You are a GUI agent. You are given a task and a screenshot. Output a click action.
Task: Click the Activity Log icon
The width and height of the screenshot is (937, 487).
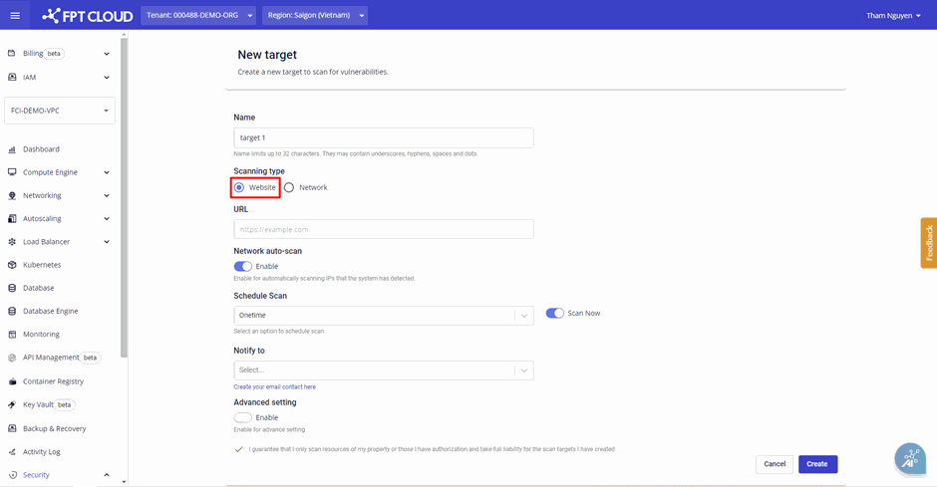tap(11, 452)
